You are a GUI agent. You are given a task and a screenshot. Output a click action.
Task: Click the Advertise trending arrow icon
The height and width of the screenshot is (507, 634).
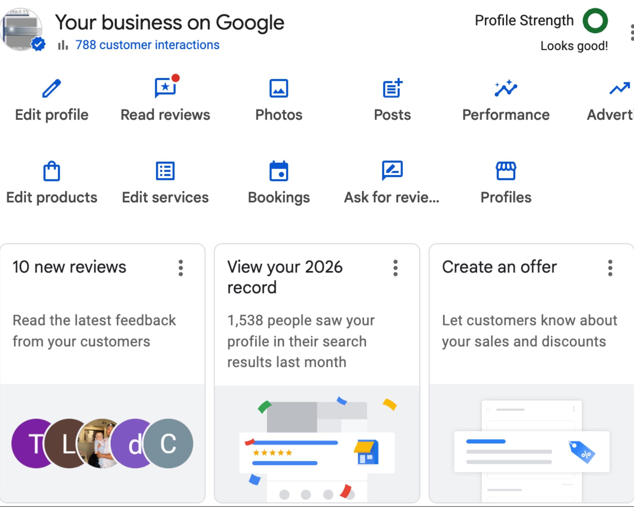click(x=620, y=88)
